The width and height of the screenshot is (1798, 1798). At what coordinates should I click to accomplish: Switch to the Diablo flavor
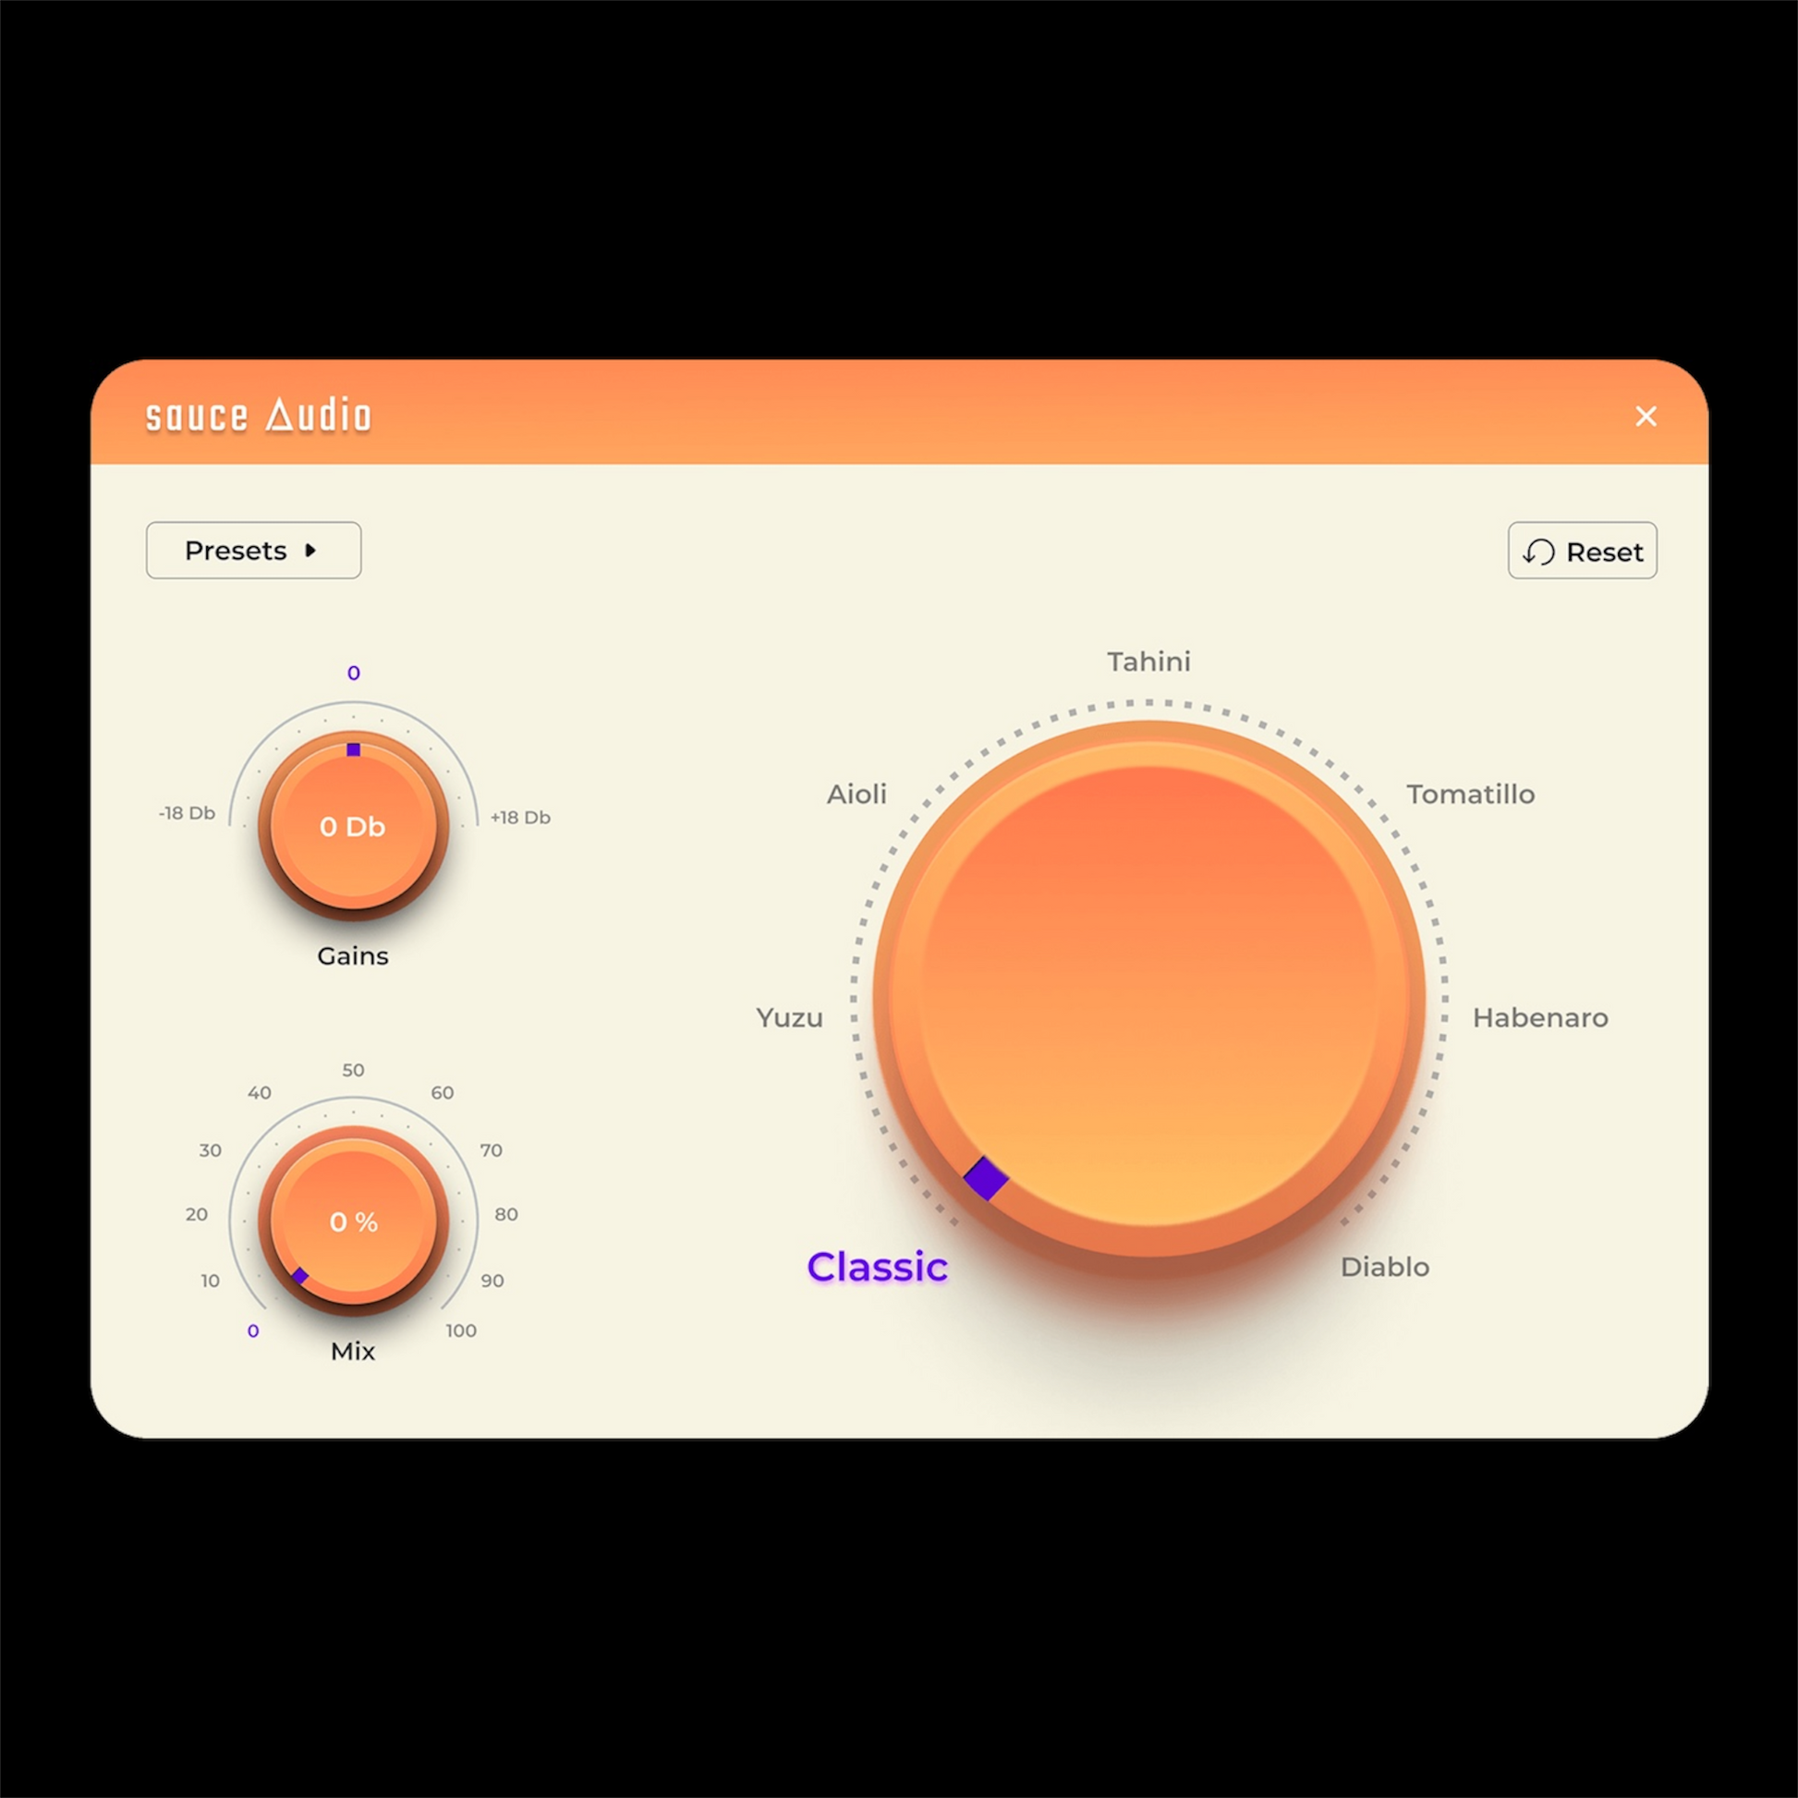1384,1267
